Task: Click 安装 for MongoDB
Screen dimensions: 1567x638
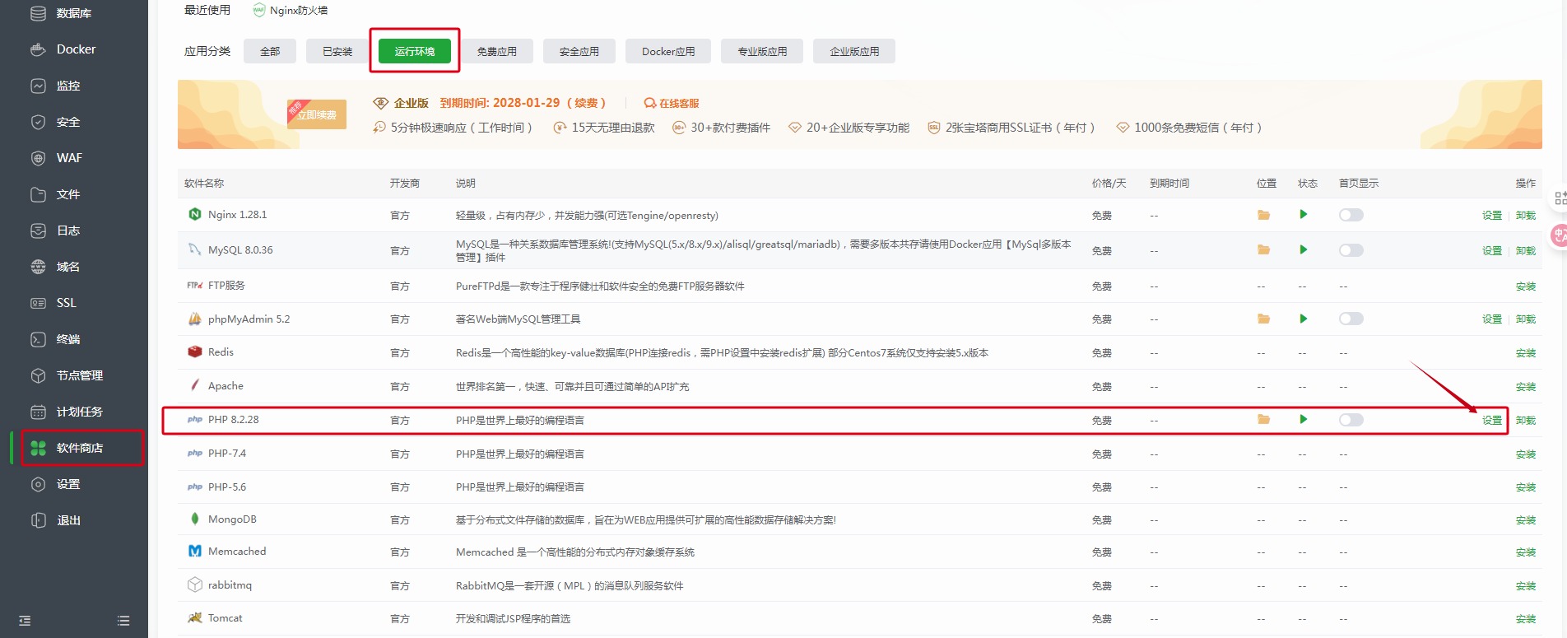Action: click(1526, 520)
